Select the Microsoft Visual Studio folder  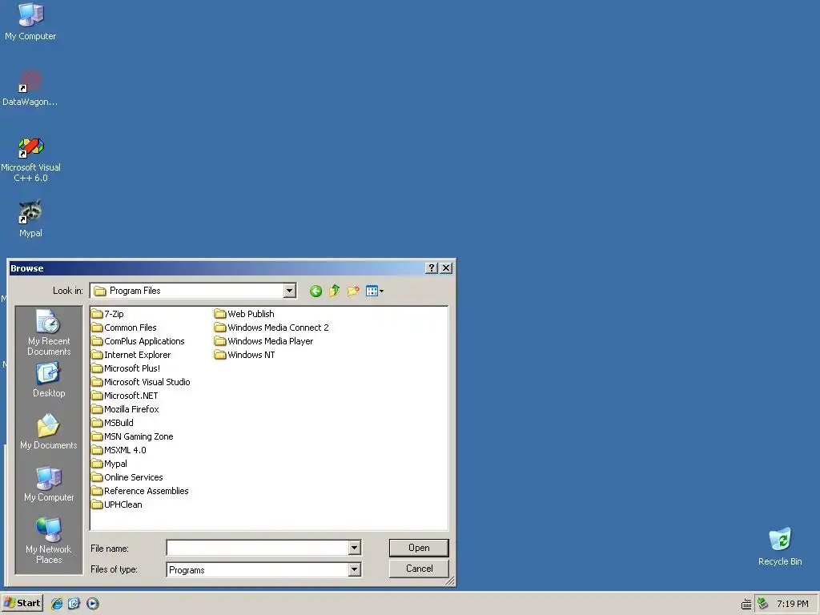(141, 382)
